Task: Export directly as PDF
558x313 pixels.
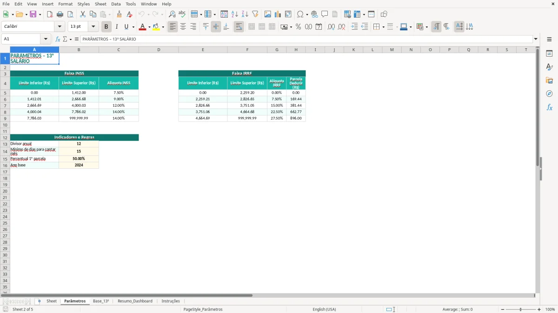Action: tap(50, 14)
